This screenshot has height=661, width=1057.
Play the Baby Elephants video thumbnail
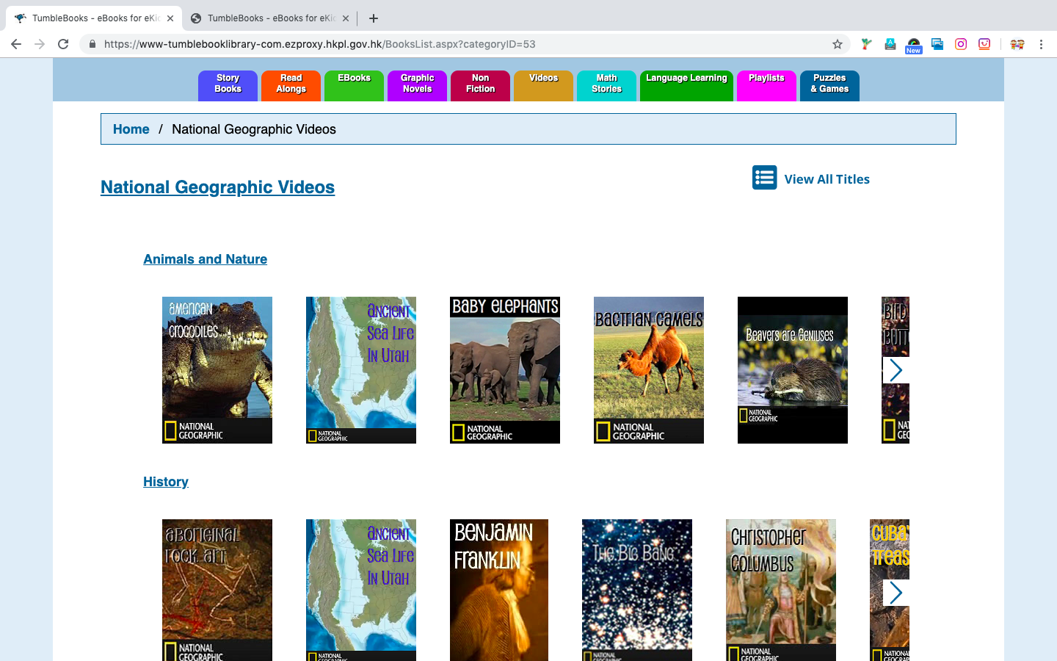505,370
